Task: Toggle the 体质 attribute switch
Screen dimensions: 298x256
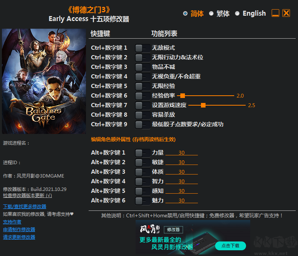Action: click(143, 172)
